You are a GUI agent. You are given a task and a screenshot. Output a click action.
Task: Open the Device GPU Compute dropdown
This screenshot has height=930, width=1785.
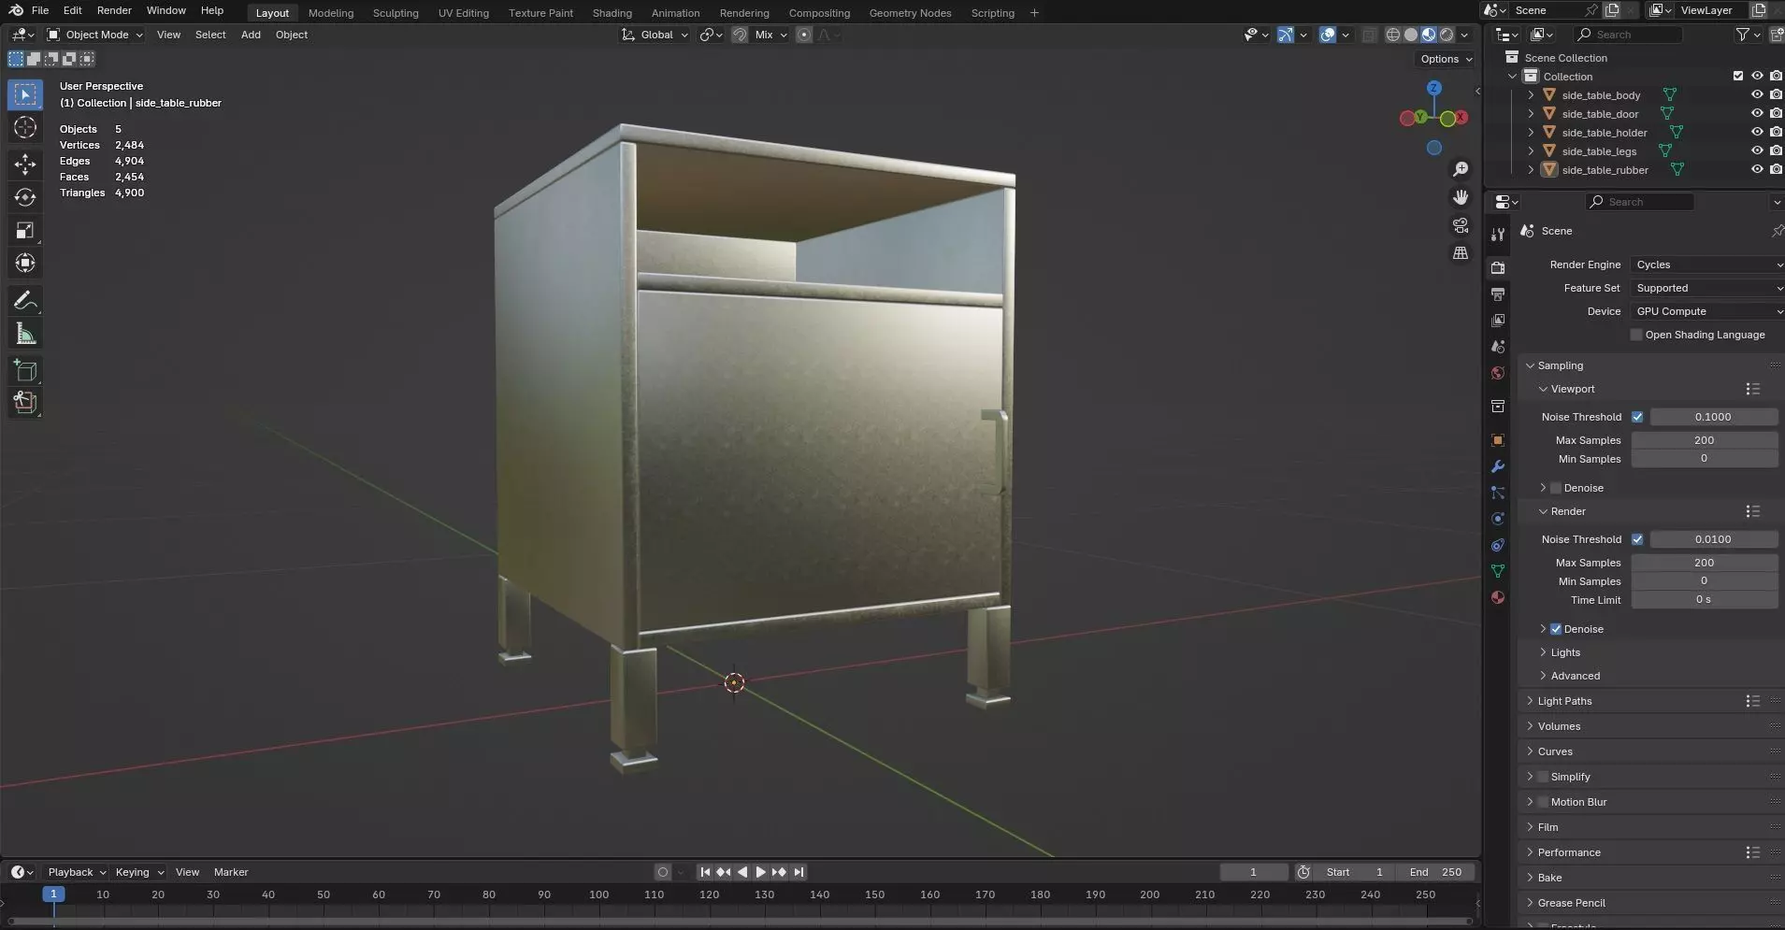[x=1706, y=311]
